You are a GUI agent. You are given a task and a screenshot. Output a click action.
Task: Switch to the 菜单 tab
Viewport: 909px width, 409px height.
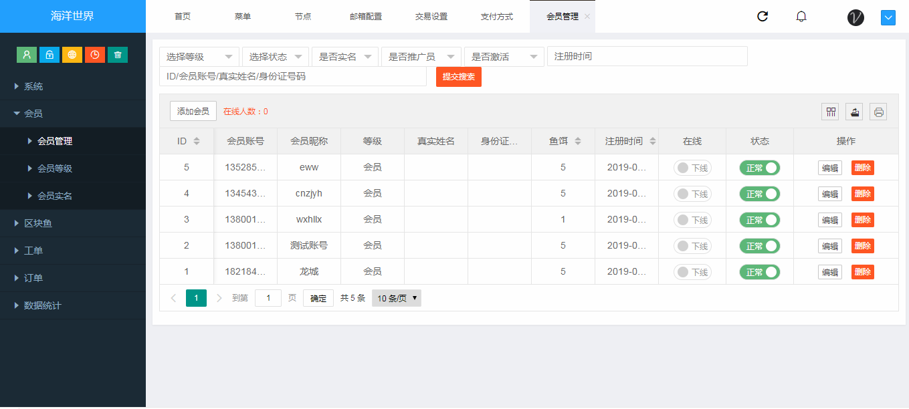243,17
